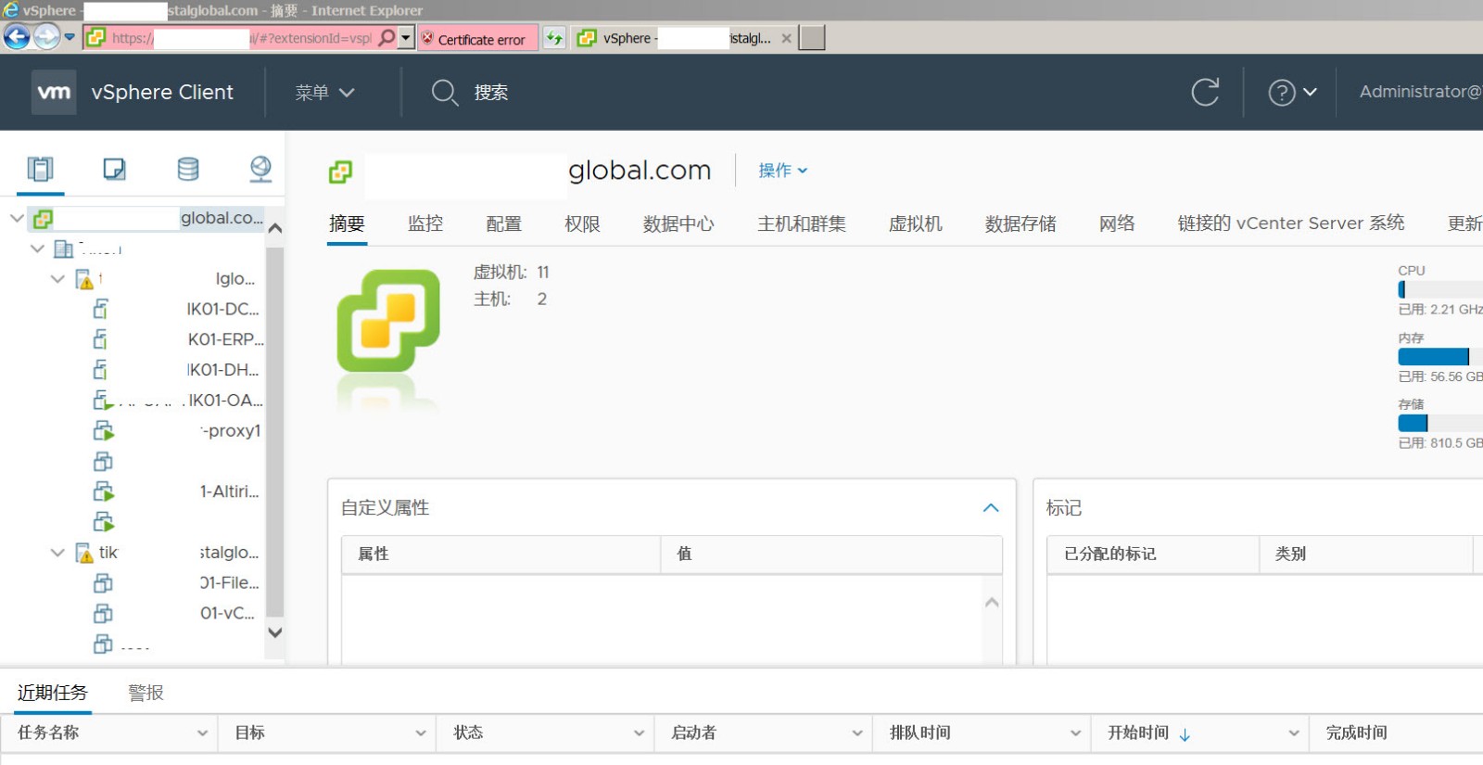Open the Hosts and Clusters inventory view

(x=40, y=169)
